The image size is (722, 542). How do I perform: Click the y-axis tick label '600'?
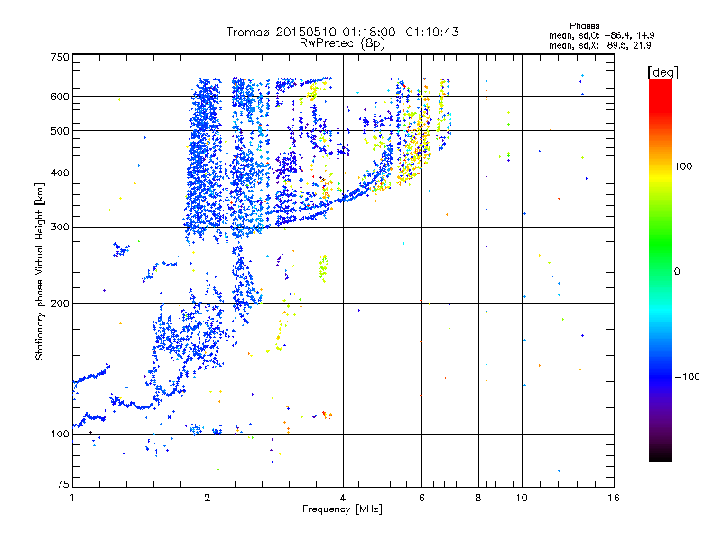(60, 97)
